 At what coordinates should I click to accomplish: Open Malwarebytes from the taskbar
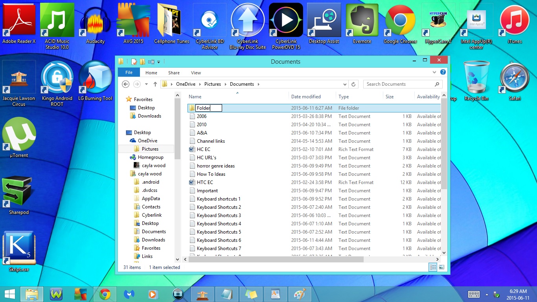click(129, 294)
